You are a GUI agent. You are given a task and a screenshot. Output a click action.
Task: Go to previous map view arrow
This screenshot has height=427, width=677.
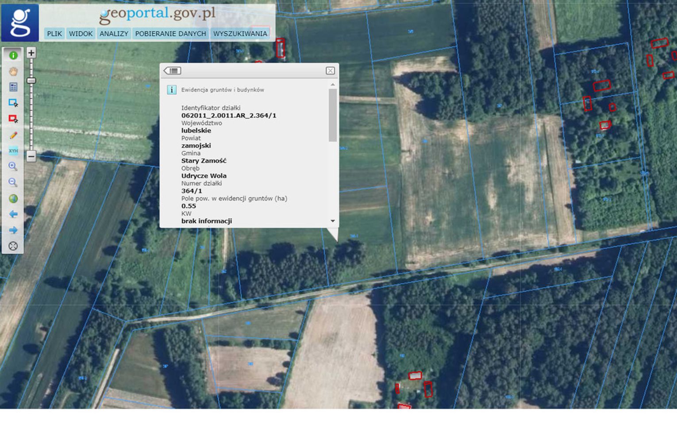(x=13, y=214)
